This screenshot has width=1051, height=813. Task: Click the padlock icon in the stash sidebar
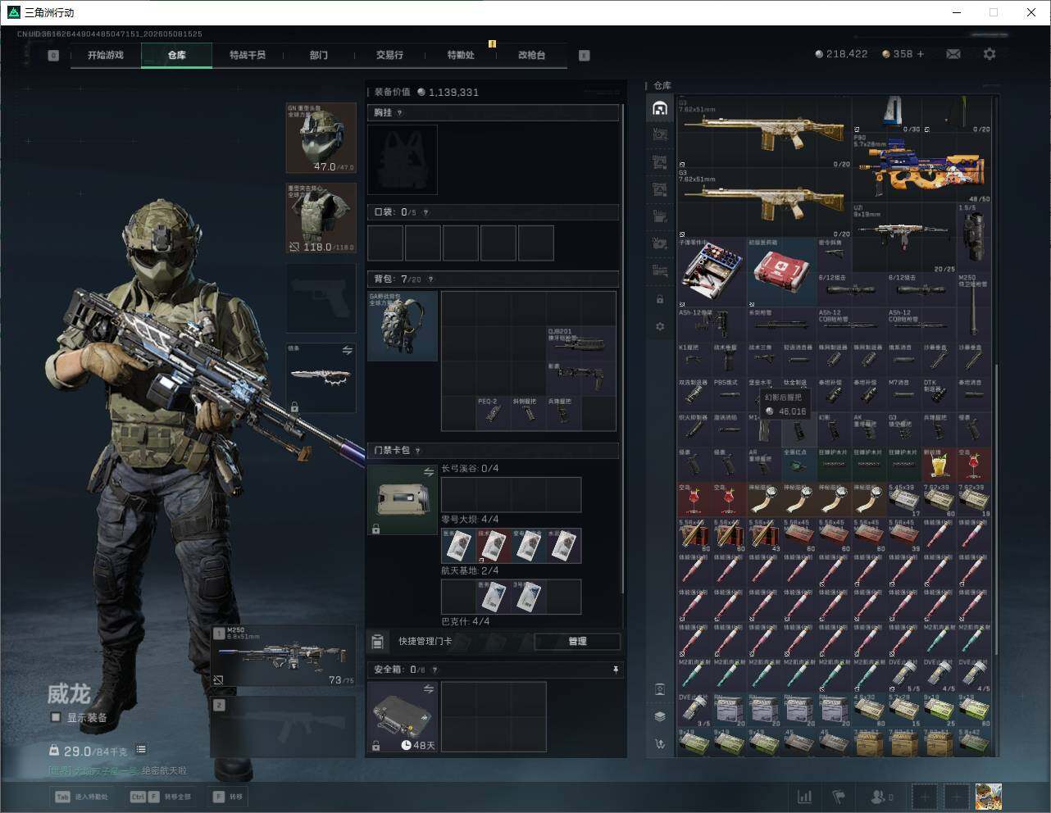[660, 300]
